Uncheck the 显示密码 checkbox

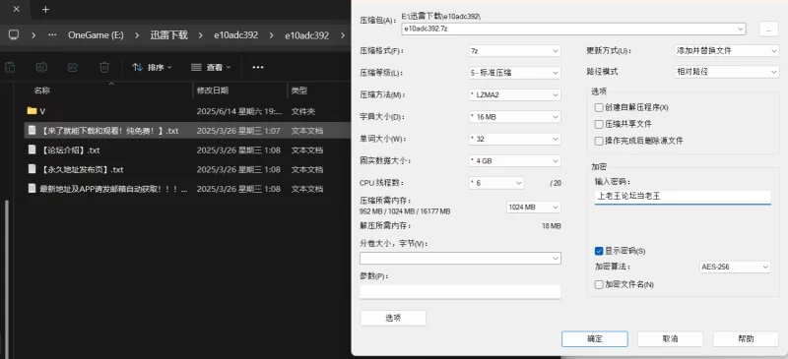[x=599, y=251]
